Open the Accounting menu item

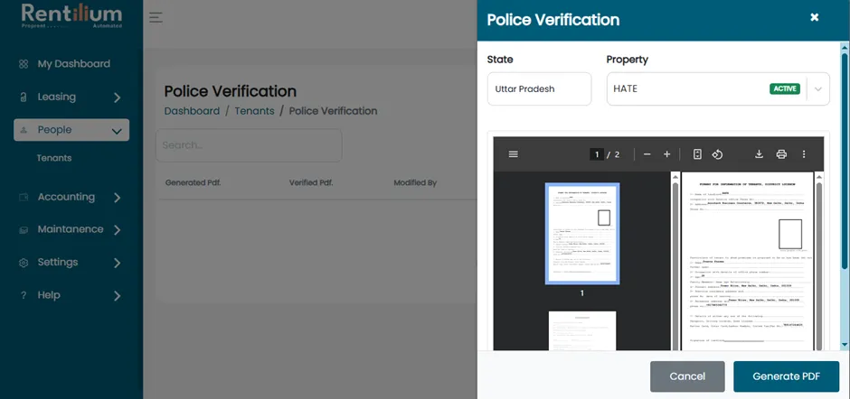tap(66, 197)
